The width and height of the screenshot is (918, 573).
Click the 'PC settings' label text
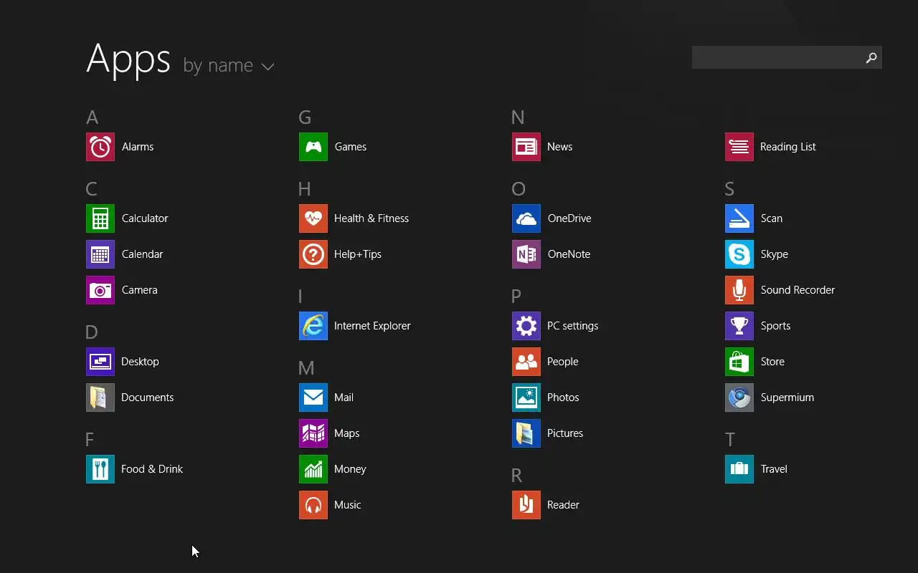click(x=572, y=326)
